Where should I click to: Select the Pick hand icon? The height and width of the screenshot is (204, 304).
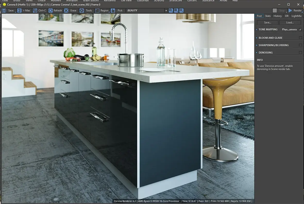tap(113, 11)
